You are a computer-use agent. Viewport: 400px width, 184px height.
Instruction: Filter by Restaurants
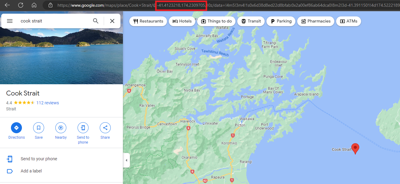tap(148, 21)
